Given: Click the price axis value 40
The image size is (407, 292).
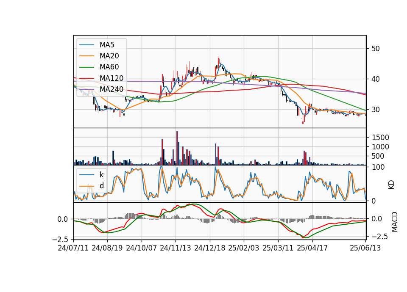Looking at the screenshot, I should (375, 79).
